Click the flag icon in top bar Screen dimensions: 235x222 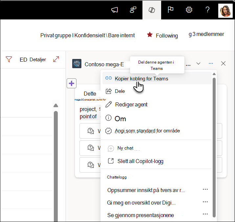(170, 10)
